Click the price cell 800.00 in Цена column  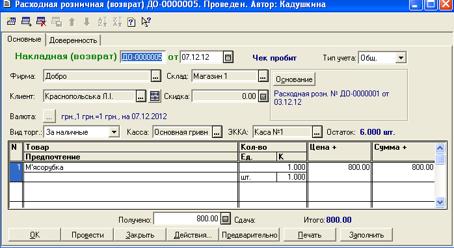(x=339, y=172)
